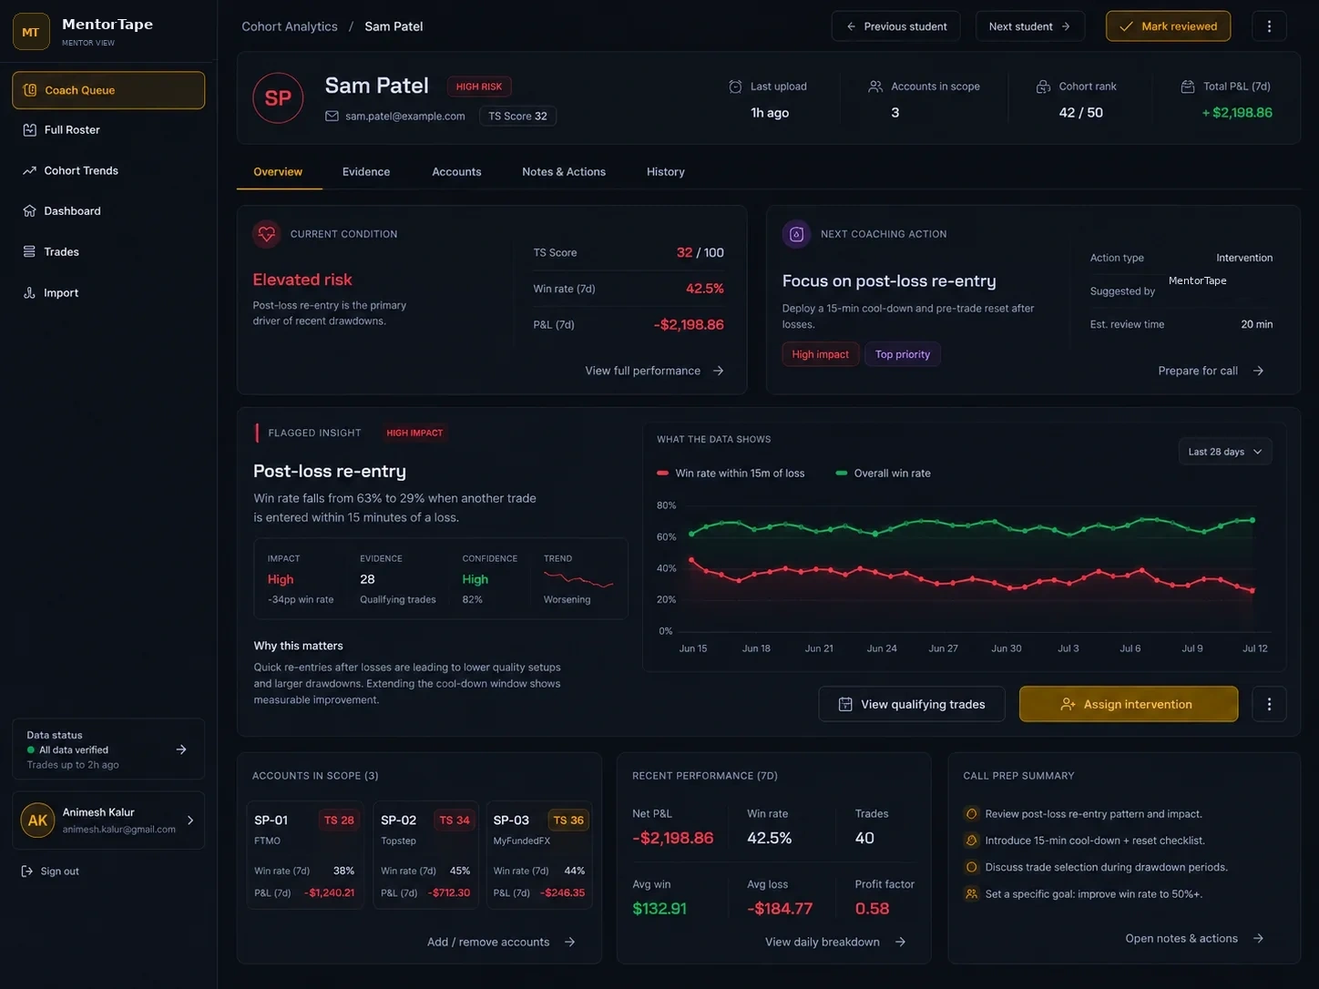Image resolution: width=1319 pixels, height=989 pixels.
Task: Open the three-dot menu beside Mark reviewed
Action: tap(1269, 26)
